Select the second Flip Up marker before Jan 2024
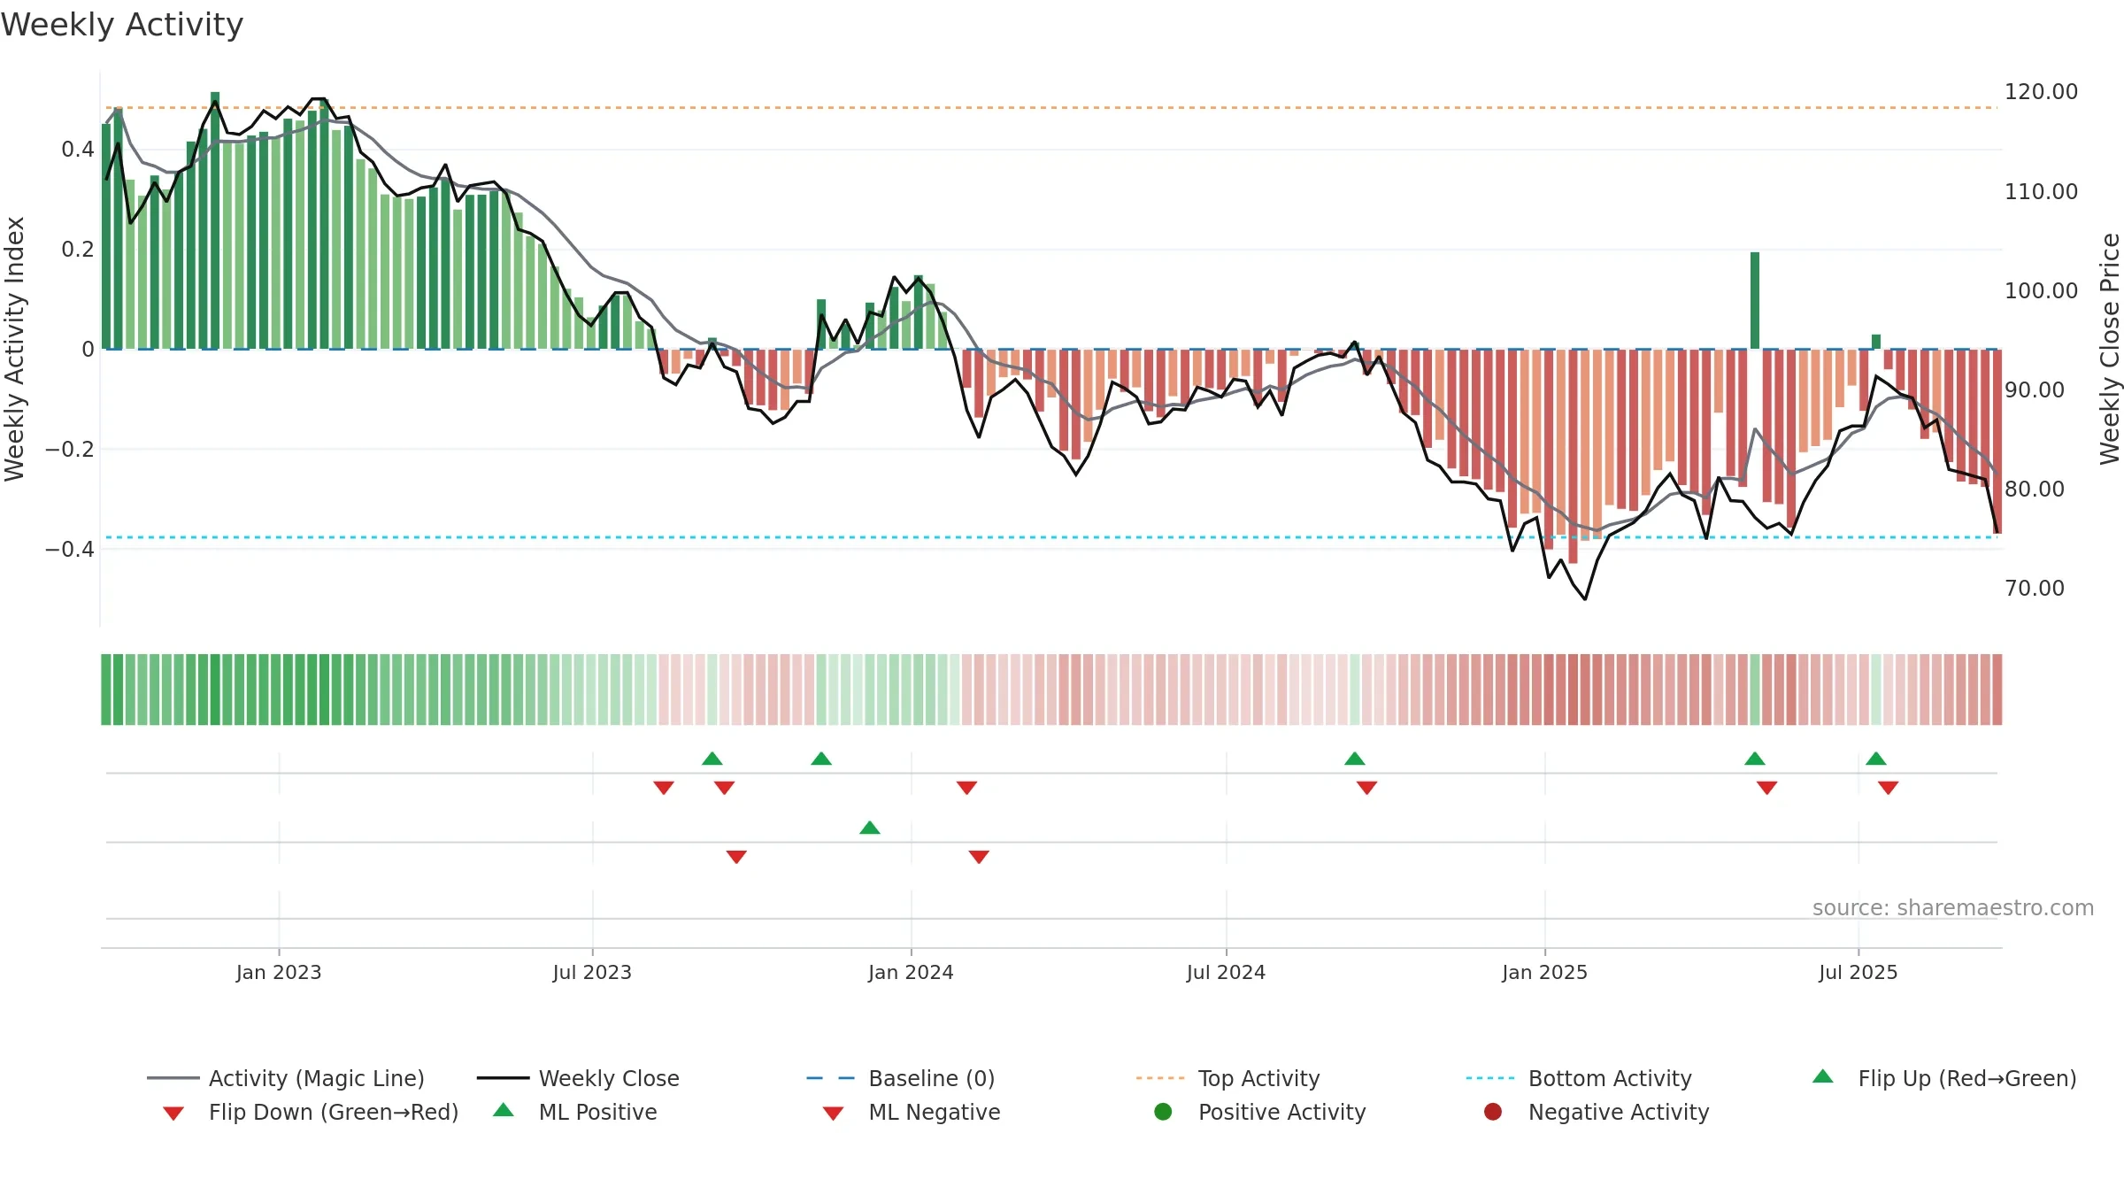 (x=821, y=759)
